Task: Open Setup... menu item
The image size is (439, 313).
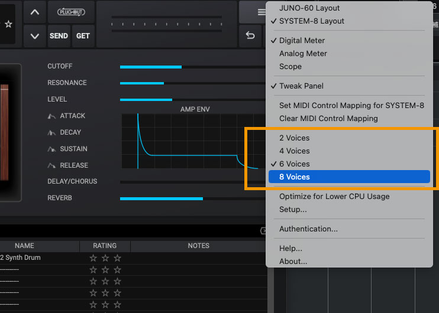Action: click(349, 209)
